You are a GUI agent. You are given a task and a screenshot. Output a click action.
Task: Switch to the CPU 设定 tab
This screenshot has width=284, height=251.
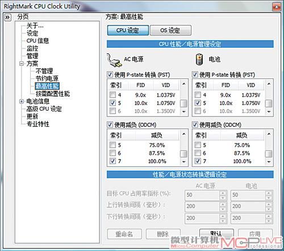coord(128,30)
